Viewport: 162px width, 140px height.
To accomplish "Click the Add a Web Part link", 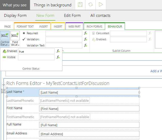I will click(x=156, y=71).
